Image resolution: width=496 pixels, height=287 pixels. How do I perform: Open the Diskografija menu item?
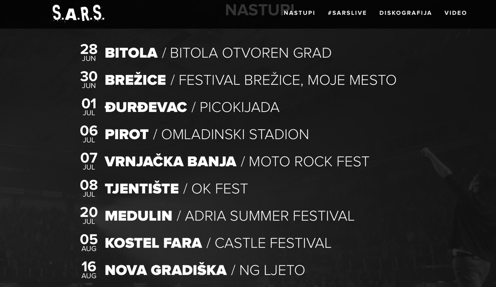pyautogui.click(x=405, y=13)
